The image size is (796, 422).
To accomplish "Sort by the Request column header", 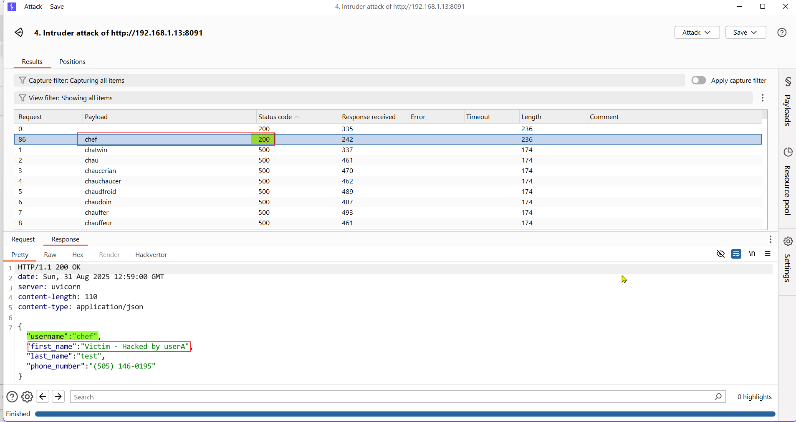I will pyautogui.click(x=48, y=117).
